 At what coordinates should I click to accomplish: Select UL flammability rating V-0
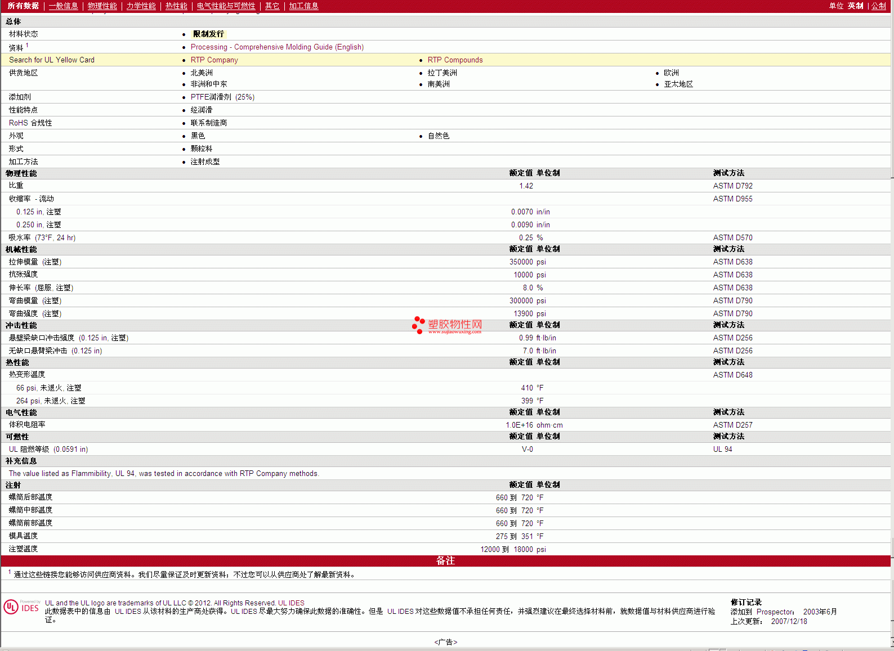tap(528, 450)
